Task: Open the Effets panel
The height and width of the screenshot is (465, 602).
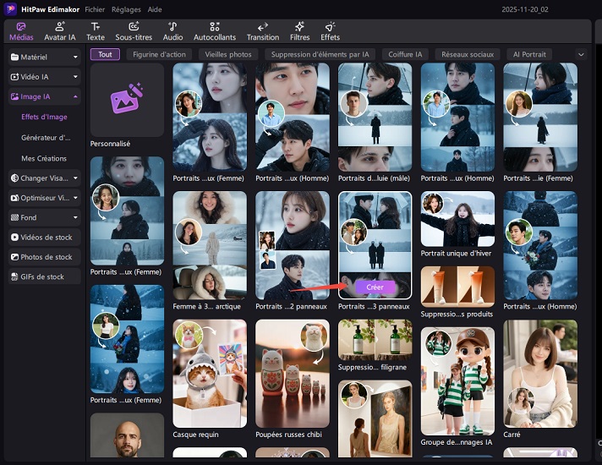Action: pos(330,31)
